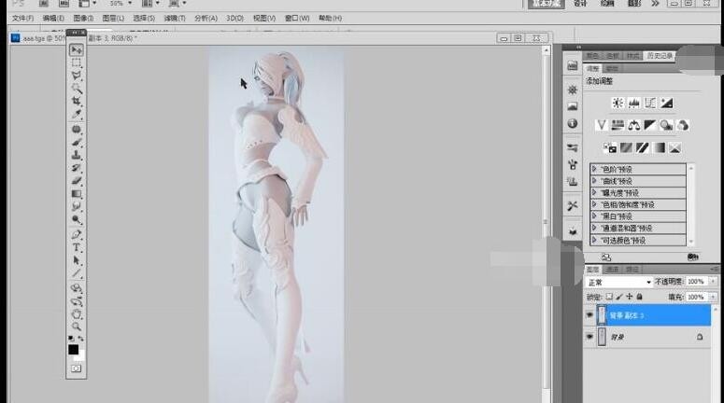Hide the 背景 layer
Image resolution: width=724 pixels, height=403 pixels.
pyautogui.click(x=589, y=337)
